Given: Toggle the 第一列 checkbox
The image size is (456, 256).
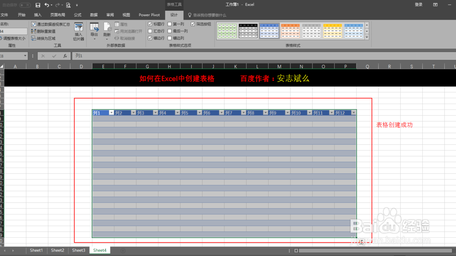Looking at the screenshot, I should 170,24.
